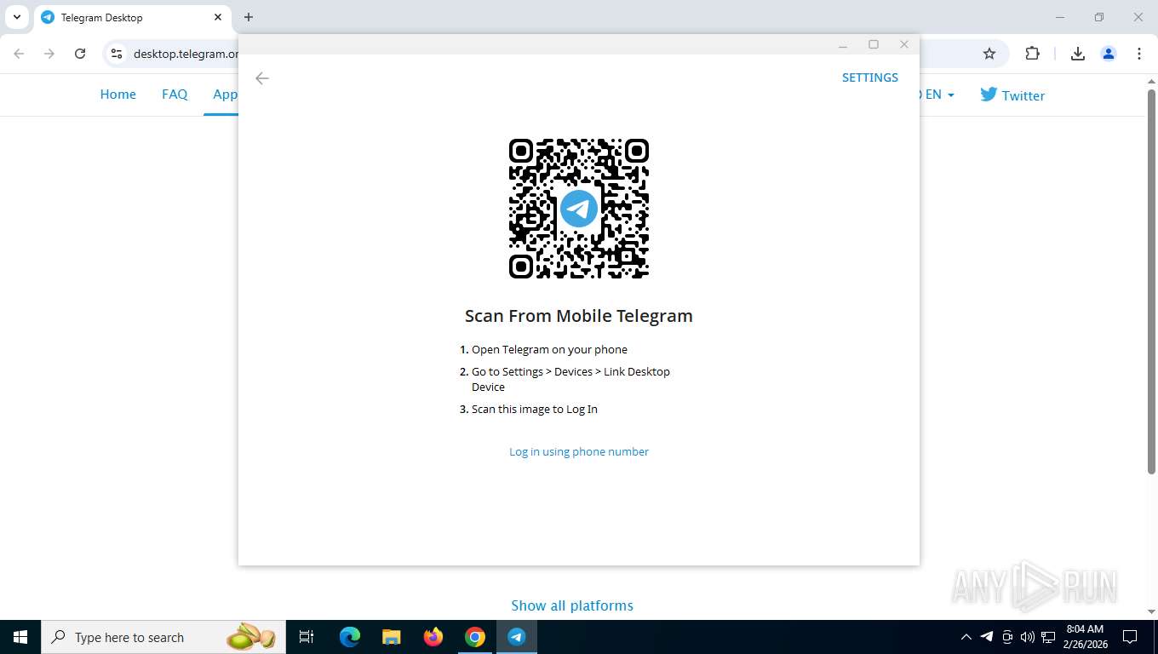
Task: Open clock and date in taskbar
Action: coord(1085,637)
